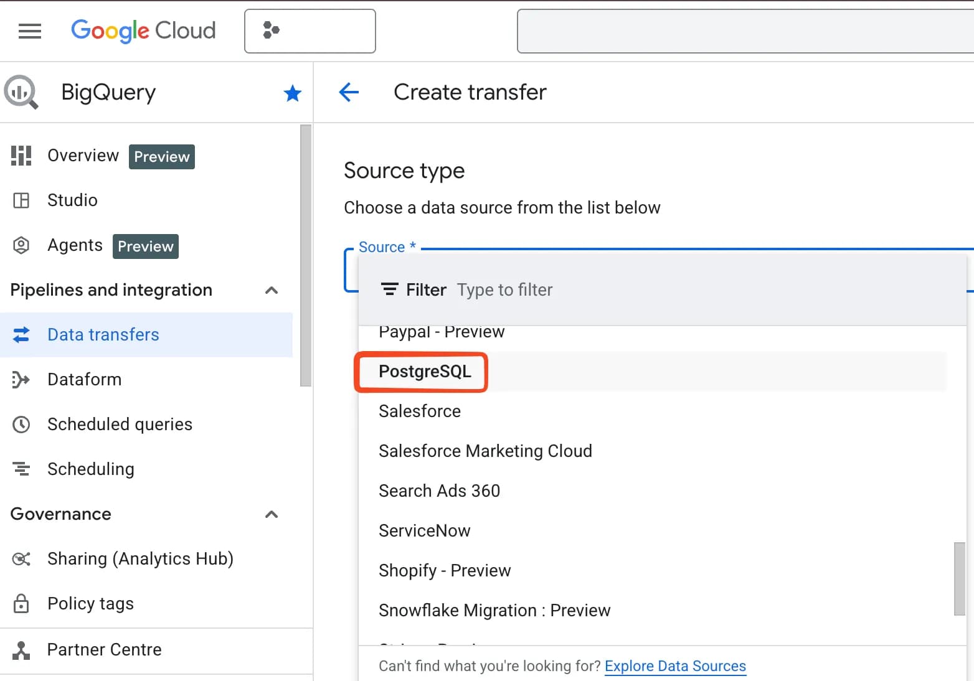
Task: Click the BigQuery magnifying glass logo
Action: (21, 92)
